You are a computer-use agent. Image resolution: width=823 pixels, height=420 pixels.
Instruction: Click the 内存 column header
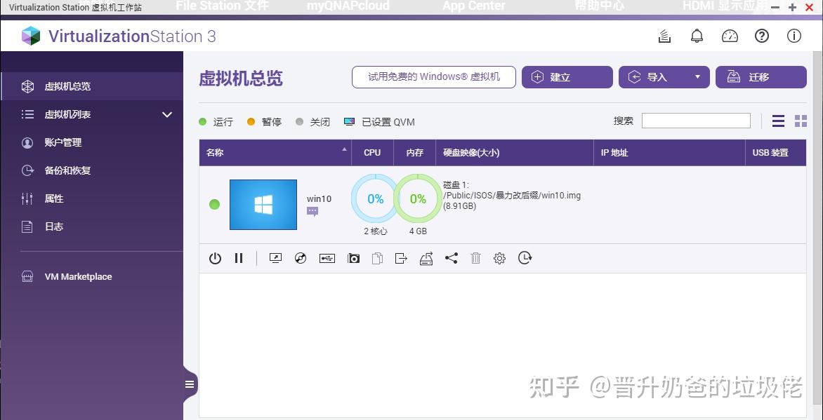tap(414, 153)
